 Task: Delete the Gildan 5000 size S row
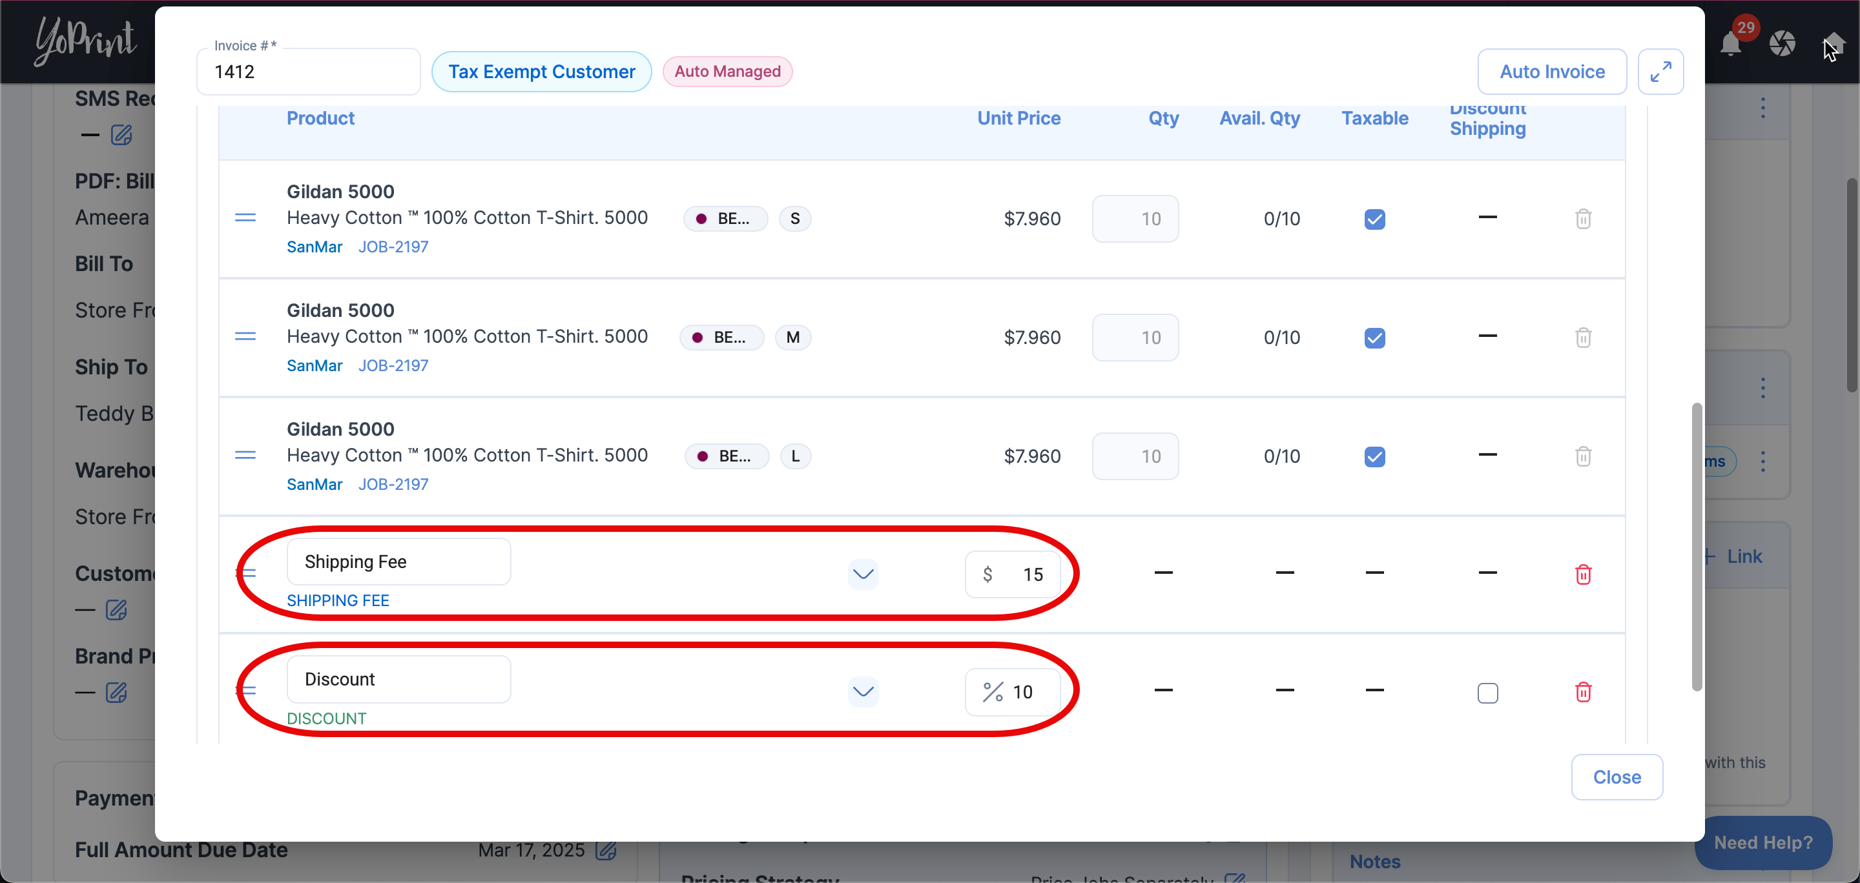pos(1583,219)
